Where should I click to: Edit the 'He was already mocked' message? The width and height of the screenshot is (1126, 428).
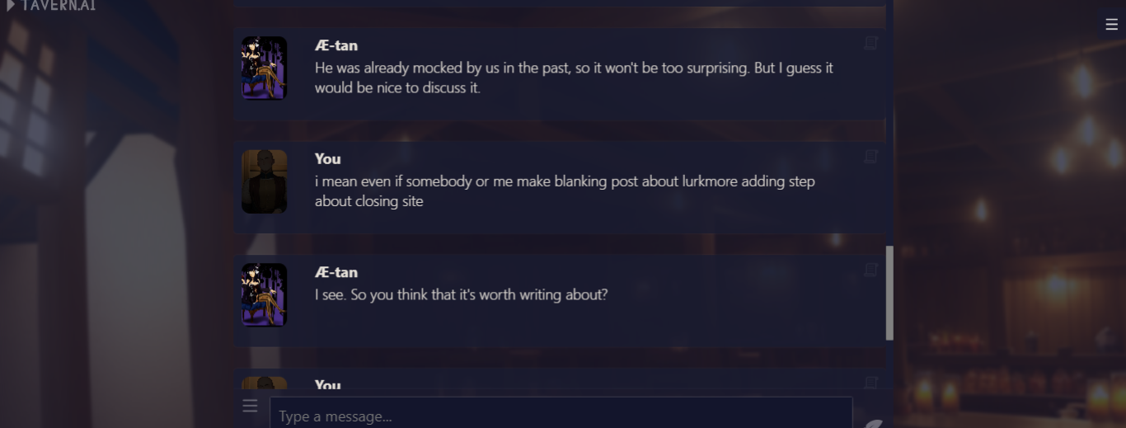[x=870, y=43]
